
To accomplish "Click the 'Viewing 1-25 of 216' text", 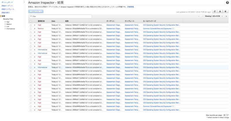I will coord(212,16).
